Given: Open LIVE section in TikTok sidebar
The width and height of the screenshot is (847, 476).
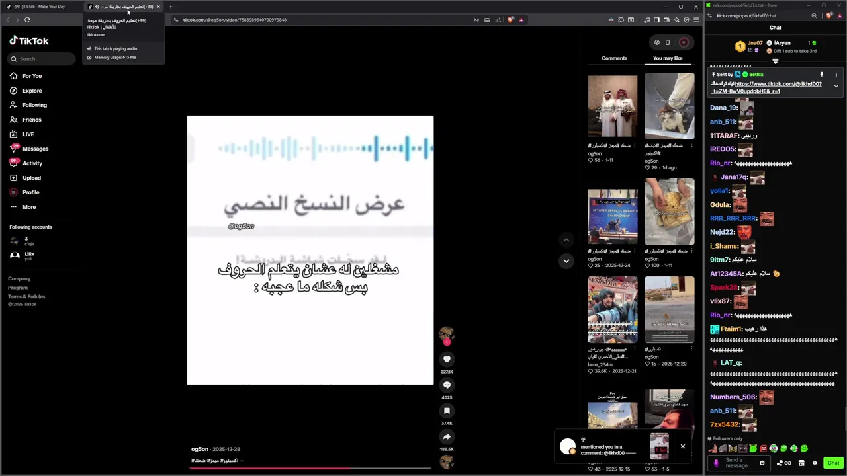Looking at the screenshot, I should [x=22, y=134].
